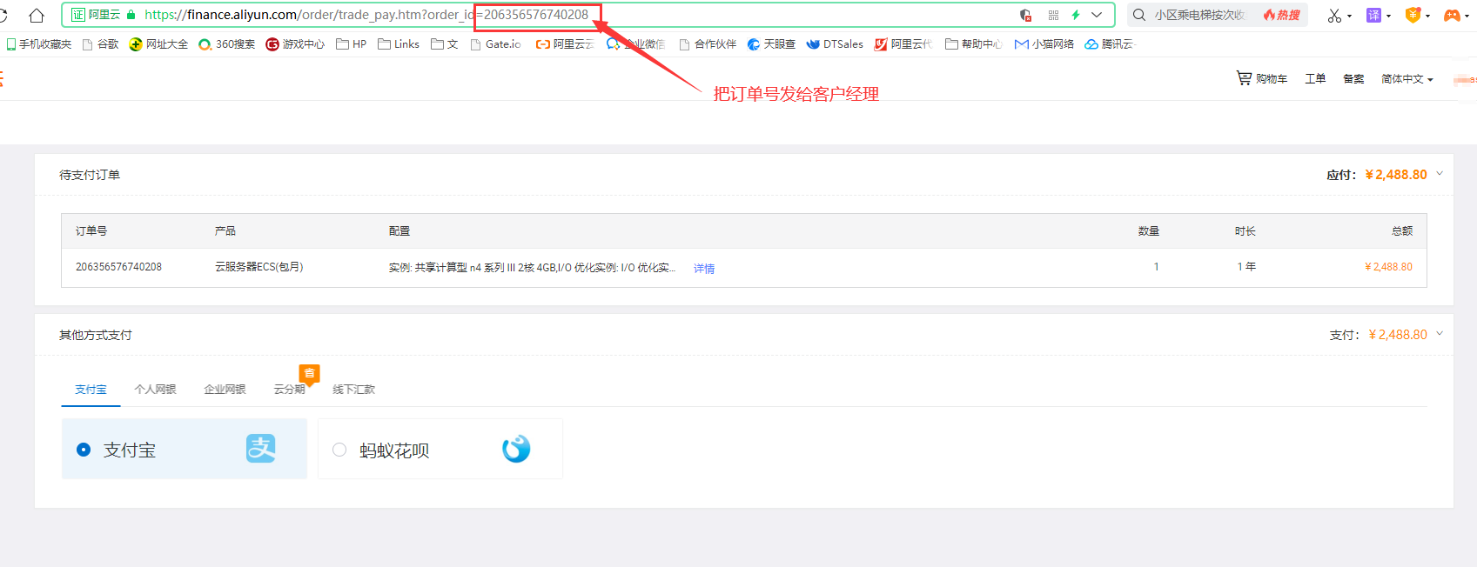
Task: Click the 蚂蚁花呗 round blue logo
Action: point(516,449)
